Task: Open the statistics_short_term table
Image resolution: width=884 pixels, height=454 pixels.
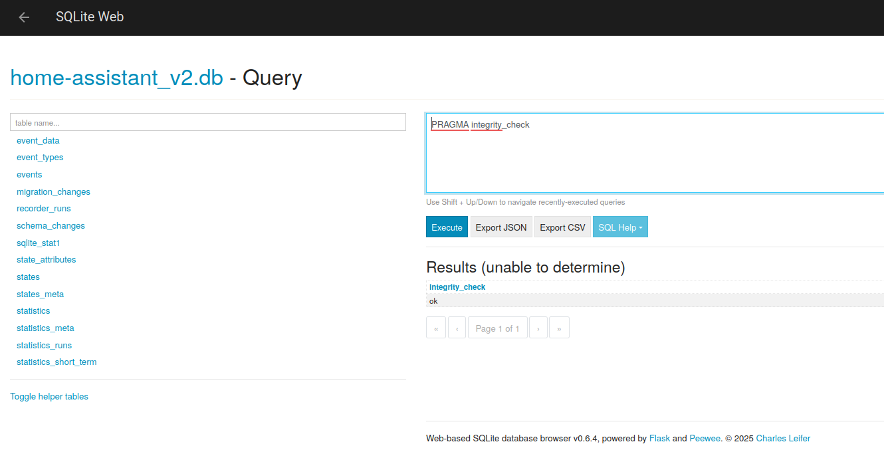Action: tap(56, 362)
